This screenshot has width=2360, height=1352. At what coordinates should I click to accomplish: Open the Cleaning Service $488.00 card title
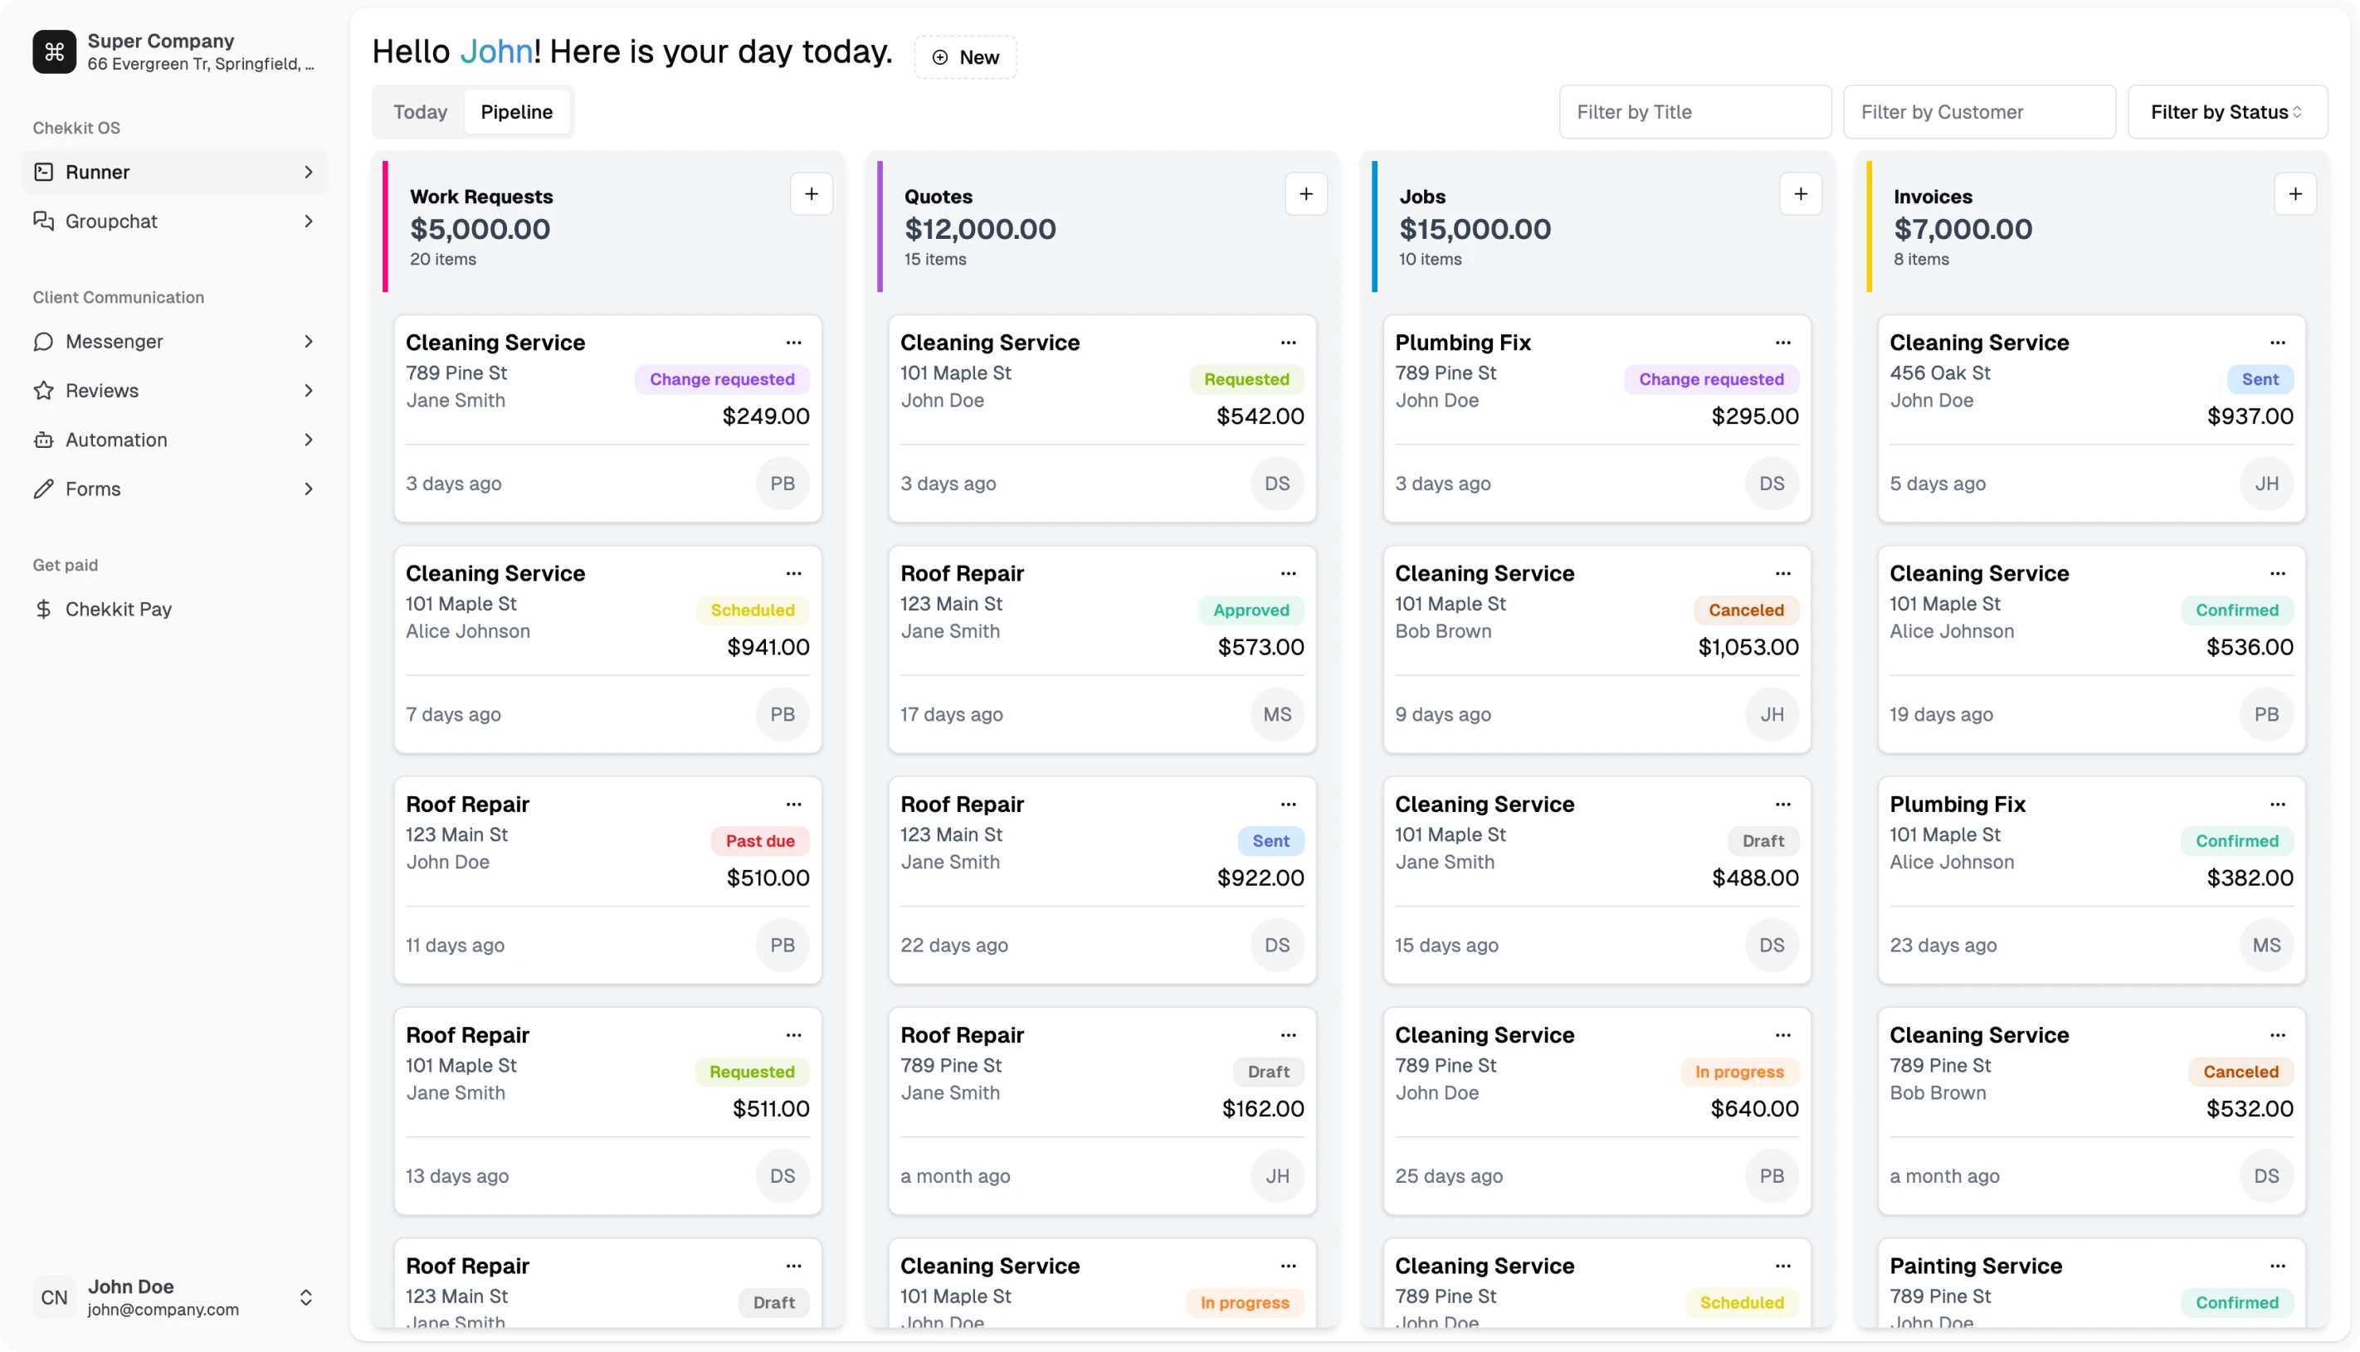(x=1485, y=804)
